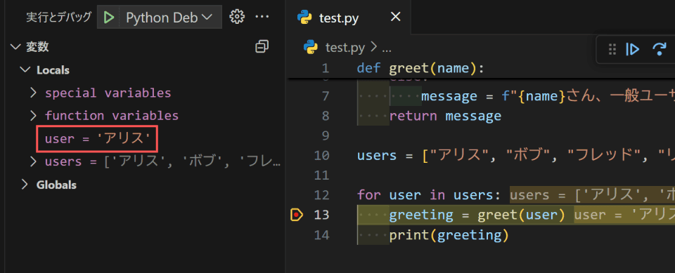The height and width of the screenshot is (273, 675).
Task: Click the Python icon in the breadcrumb
Action: point(310,47)
